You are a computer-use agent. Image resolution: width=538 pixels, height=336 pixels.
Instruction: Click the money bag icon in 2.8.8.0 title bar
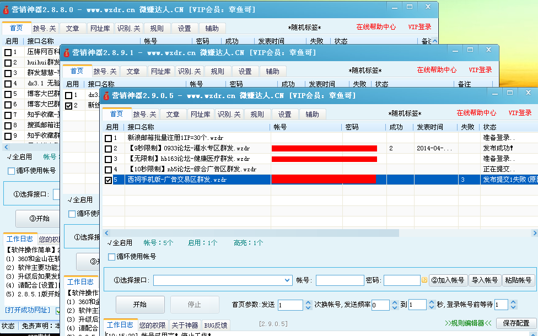point(7,9)
